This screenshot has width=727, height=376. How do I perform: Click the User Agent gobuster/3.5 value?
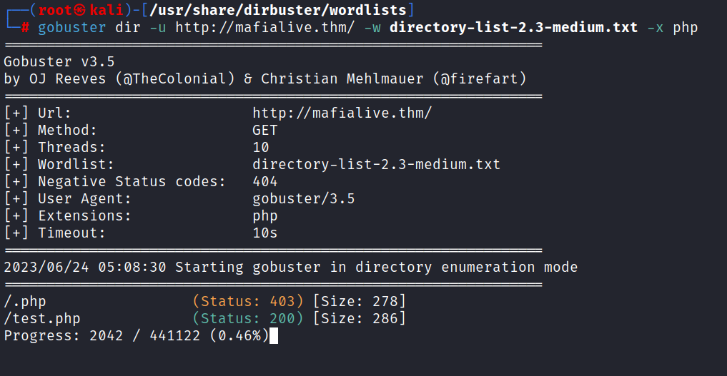(304, 198)
